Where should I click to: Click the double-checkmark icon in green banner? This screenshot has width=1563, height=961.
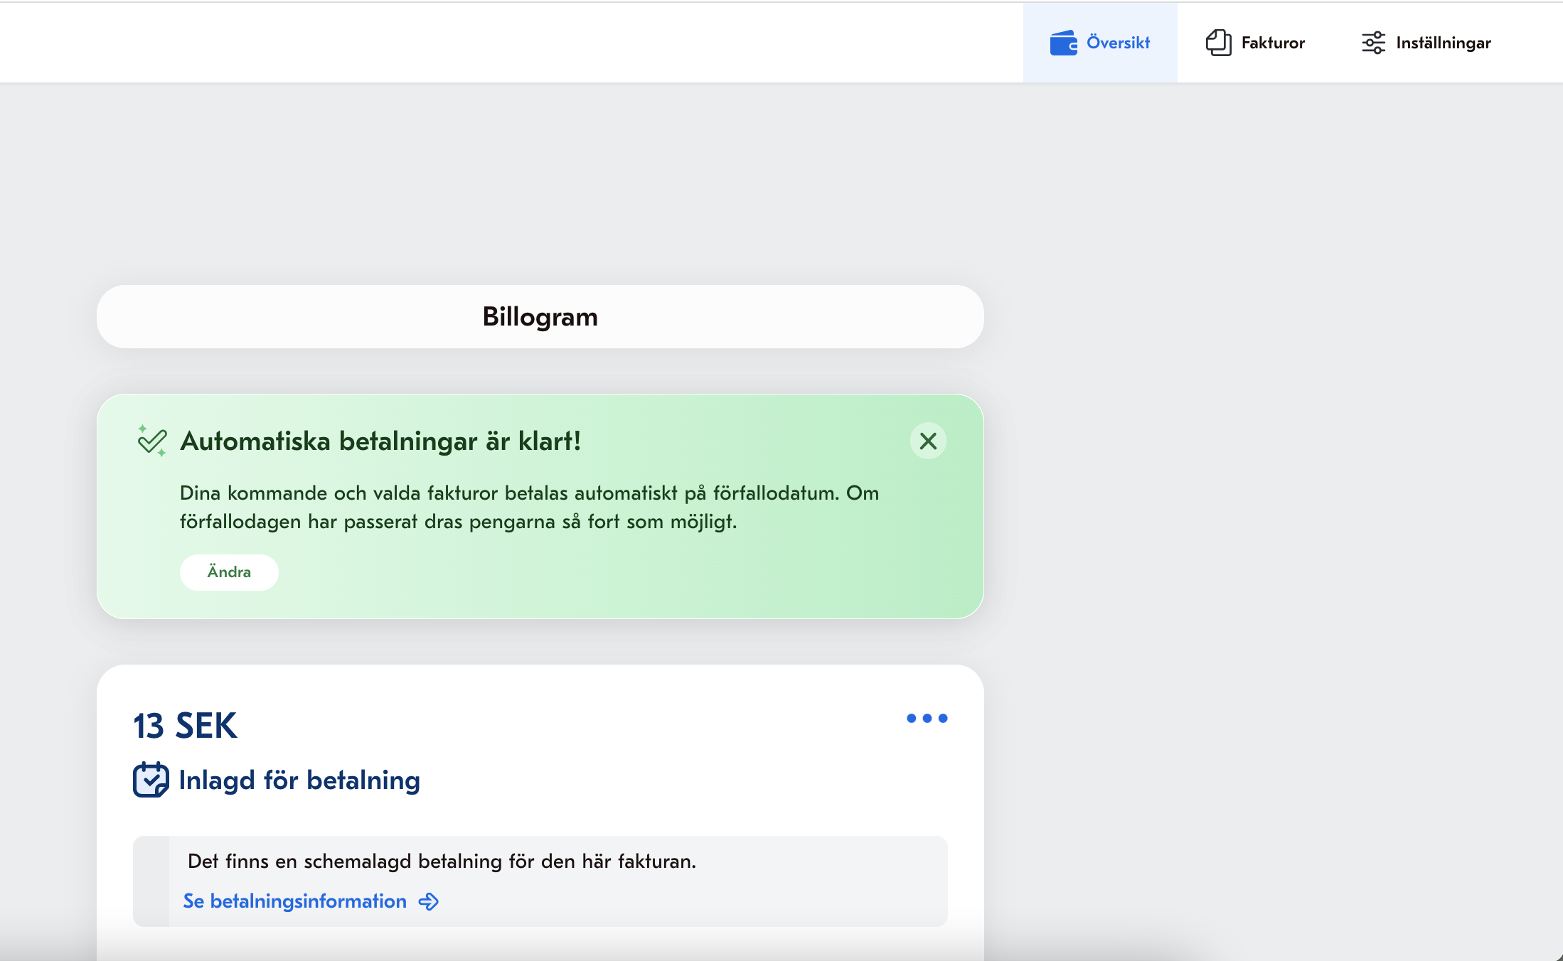tap(152, 441)
